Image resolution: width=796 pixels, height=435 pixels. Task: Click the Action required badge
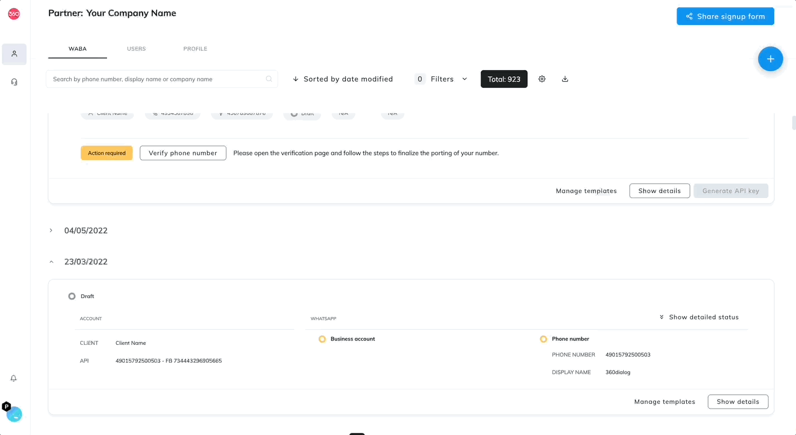pyautogui.click(x=106, y=153)
